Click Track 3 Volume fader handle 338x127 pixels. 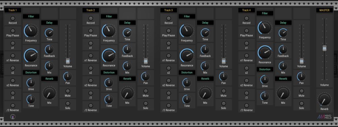click(223, 61)
